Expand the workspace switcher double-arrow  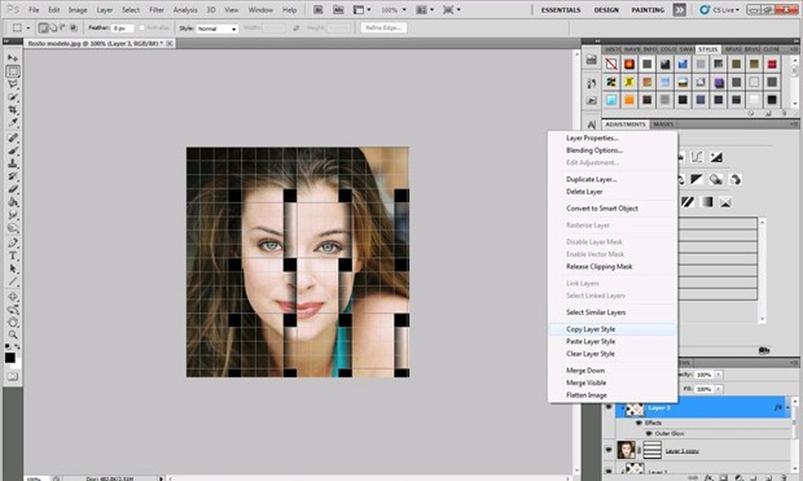coord(679,10)
